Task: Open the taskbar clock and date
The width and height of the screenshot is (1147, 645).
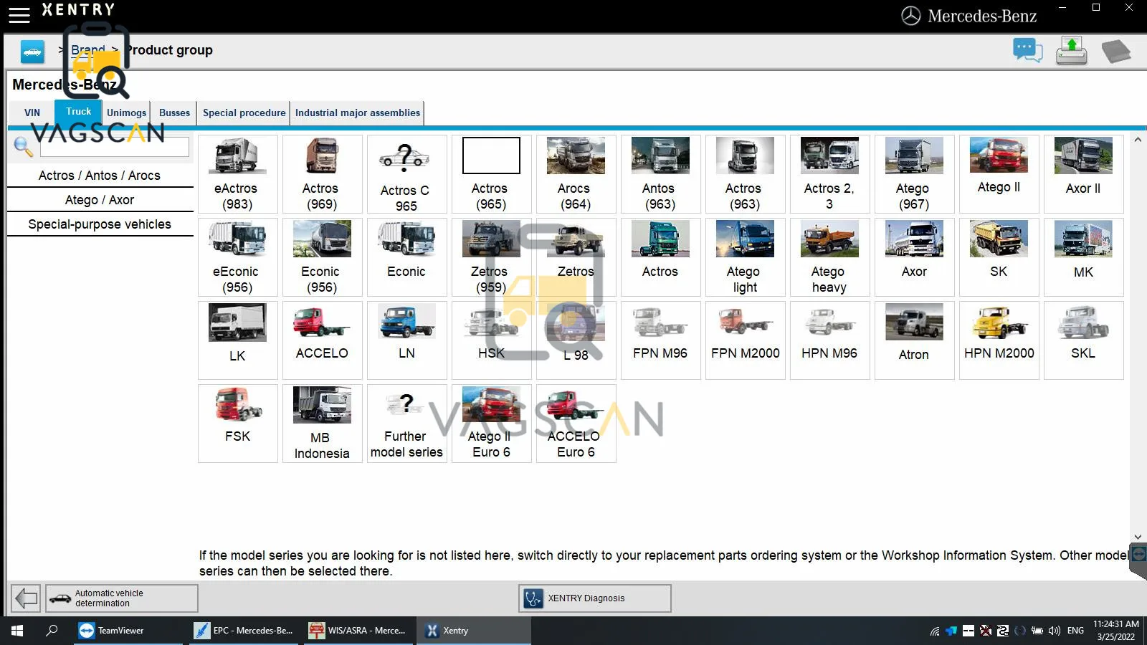Action: tap(1115, 631)
